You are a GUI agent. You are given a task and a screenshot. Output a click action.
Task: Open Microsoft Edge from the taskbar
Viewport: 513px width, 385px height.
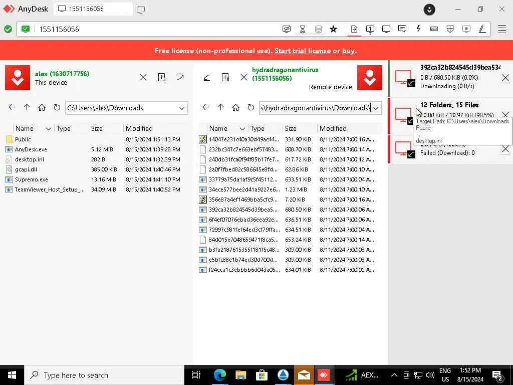pos(219,375)
